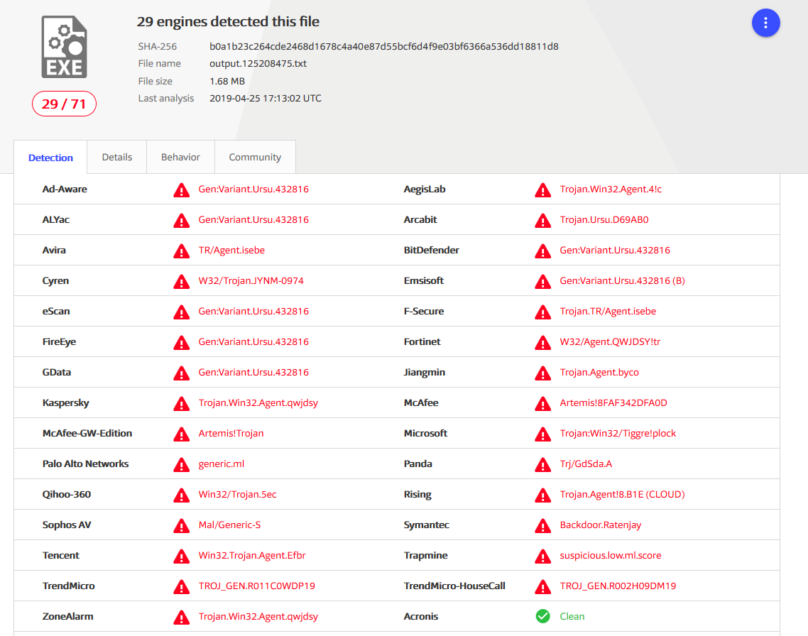Select the Community tab
The width and height of the screenshot is (808, 636).
pyautogui.click(x=255, y=157)
